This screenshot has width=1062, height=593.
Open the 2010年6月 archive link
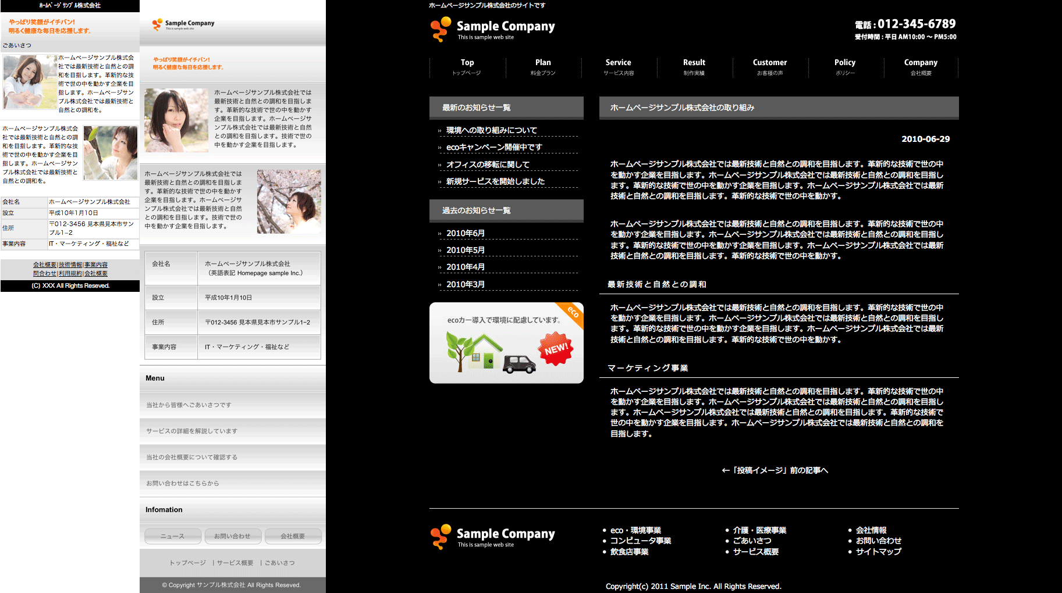(x=466, y=233)
